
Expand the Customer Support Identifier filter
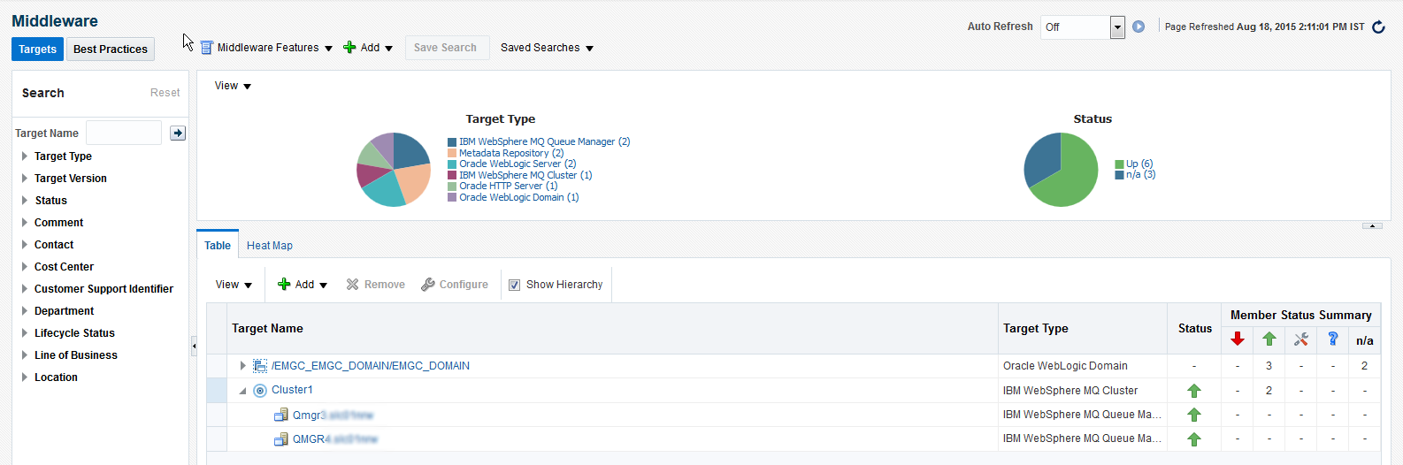(x=25, y=289)
